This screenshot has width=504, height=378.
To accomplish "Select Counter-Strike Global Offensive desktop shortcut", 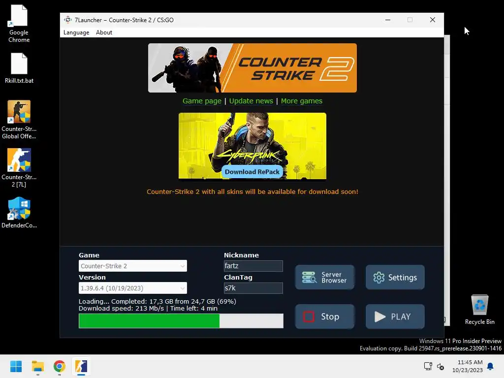I will click(19, 120).
